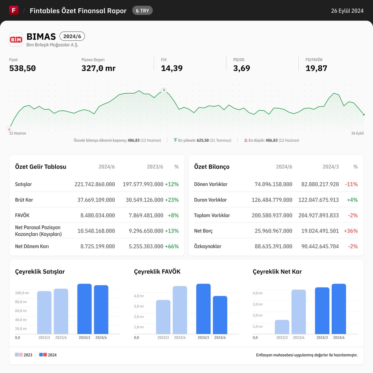Click the BIMAS ticker name

(x=41, y=36)
